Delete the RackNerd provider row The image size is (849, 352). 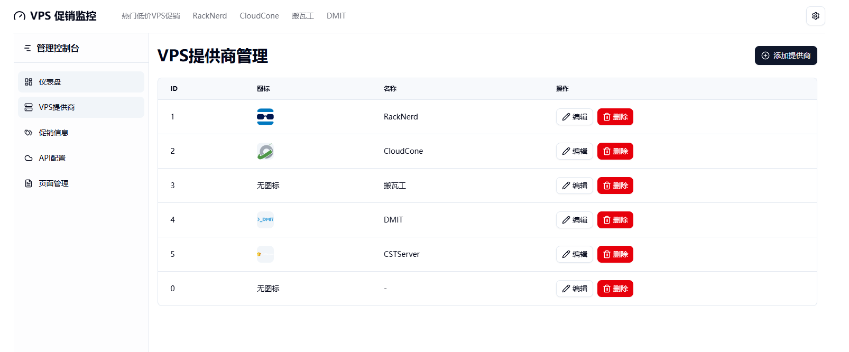coord(615,117)
